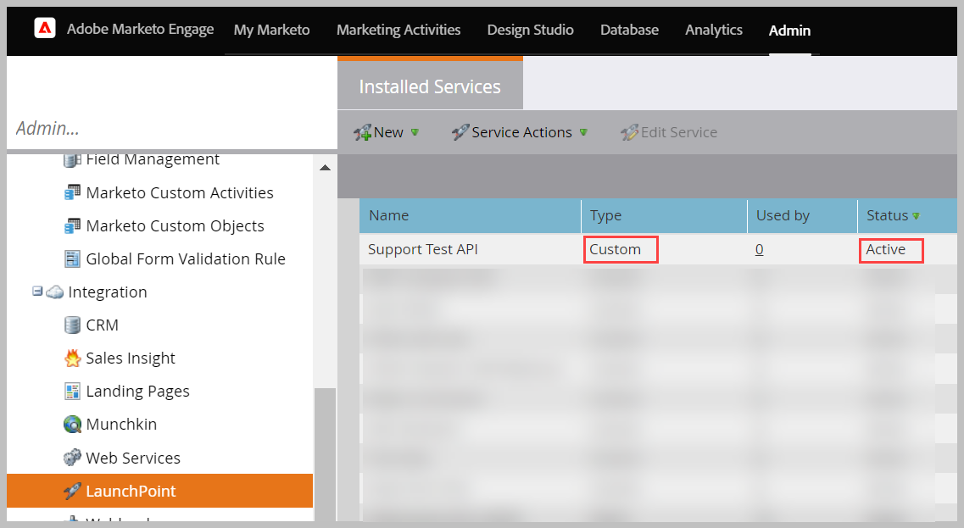Screen dimensions: 964x528
Task: Click the tree scroll up arrow
Action: (326, 168)
